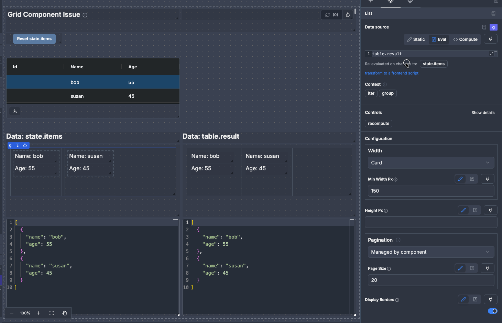Click the info icon beside Grid Component Issue

85,15
